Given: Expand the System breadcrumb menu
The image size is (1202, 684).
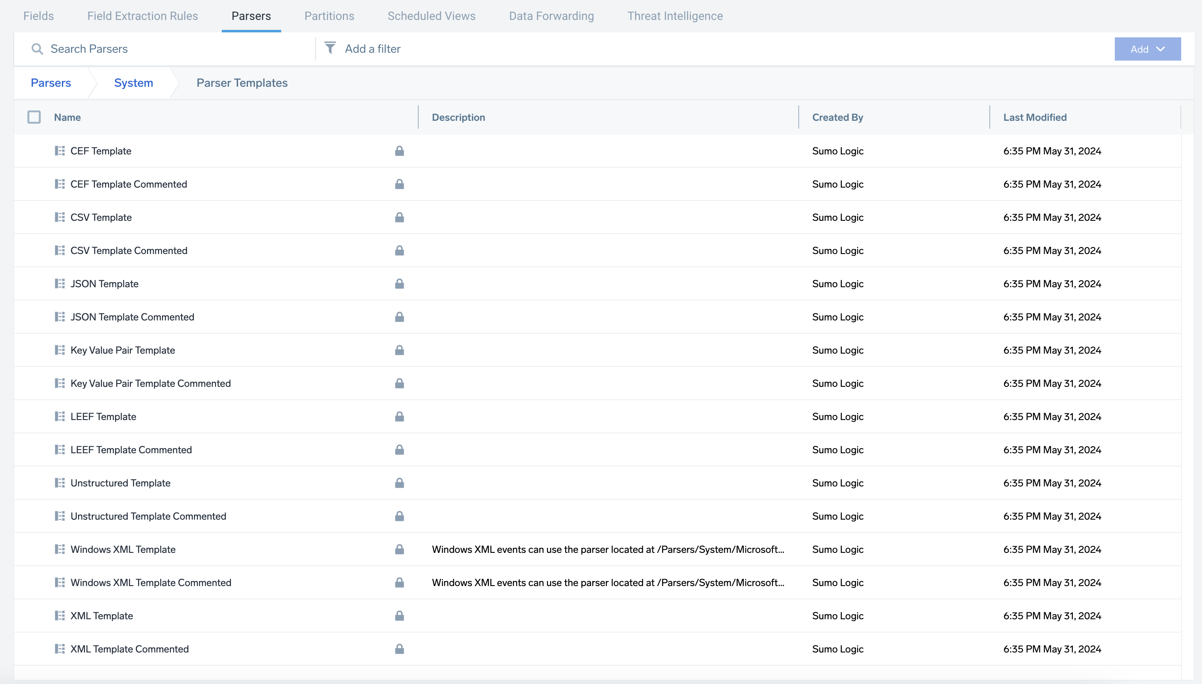Looking at the screenshot, I should 133,83.
